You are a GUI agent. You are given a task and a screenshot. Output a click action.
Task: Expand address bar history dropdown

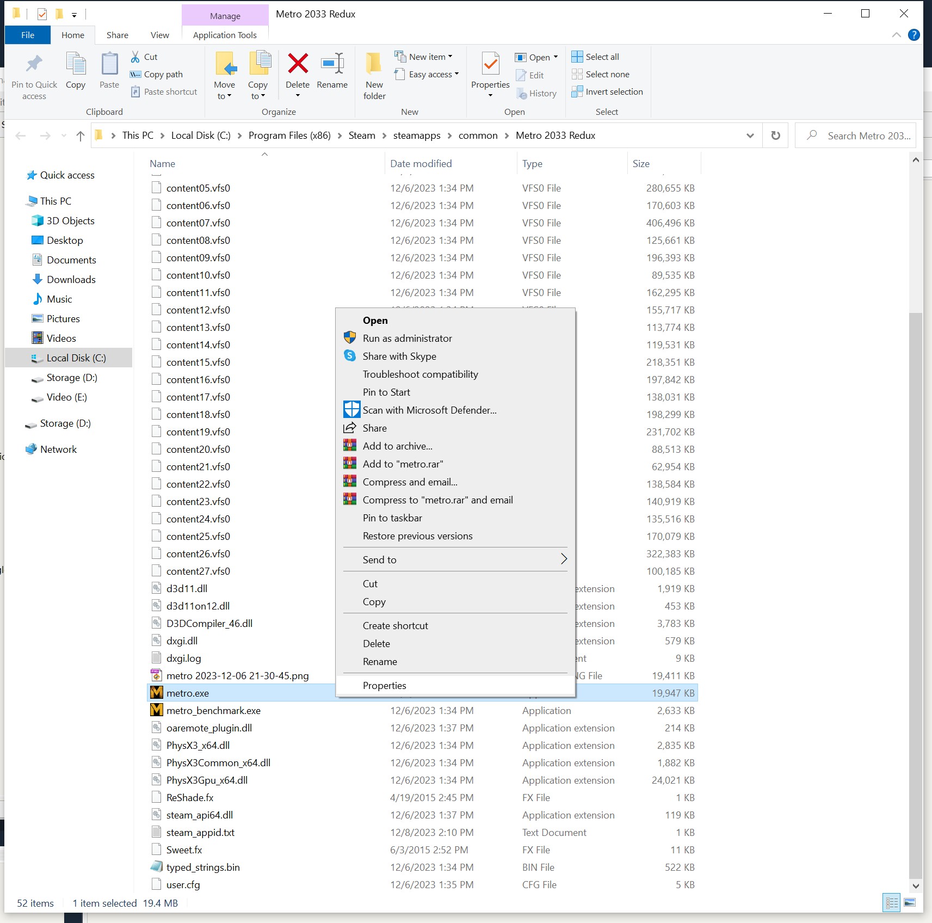click(750, 136)
